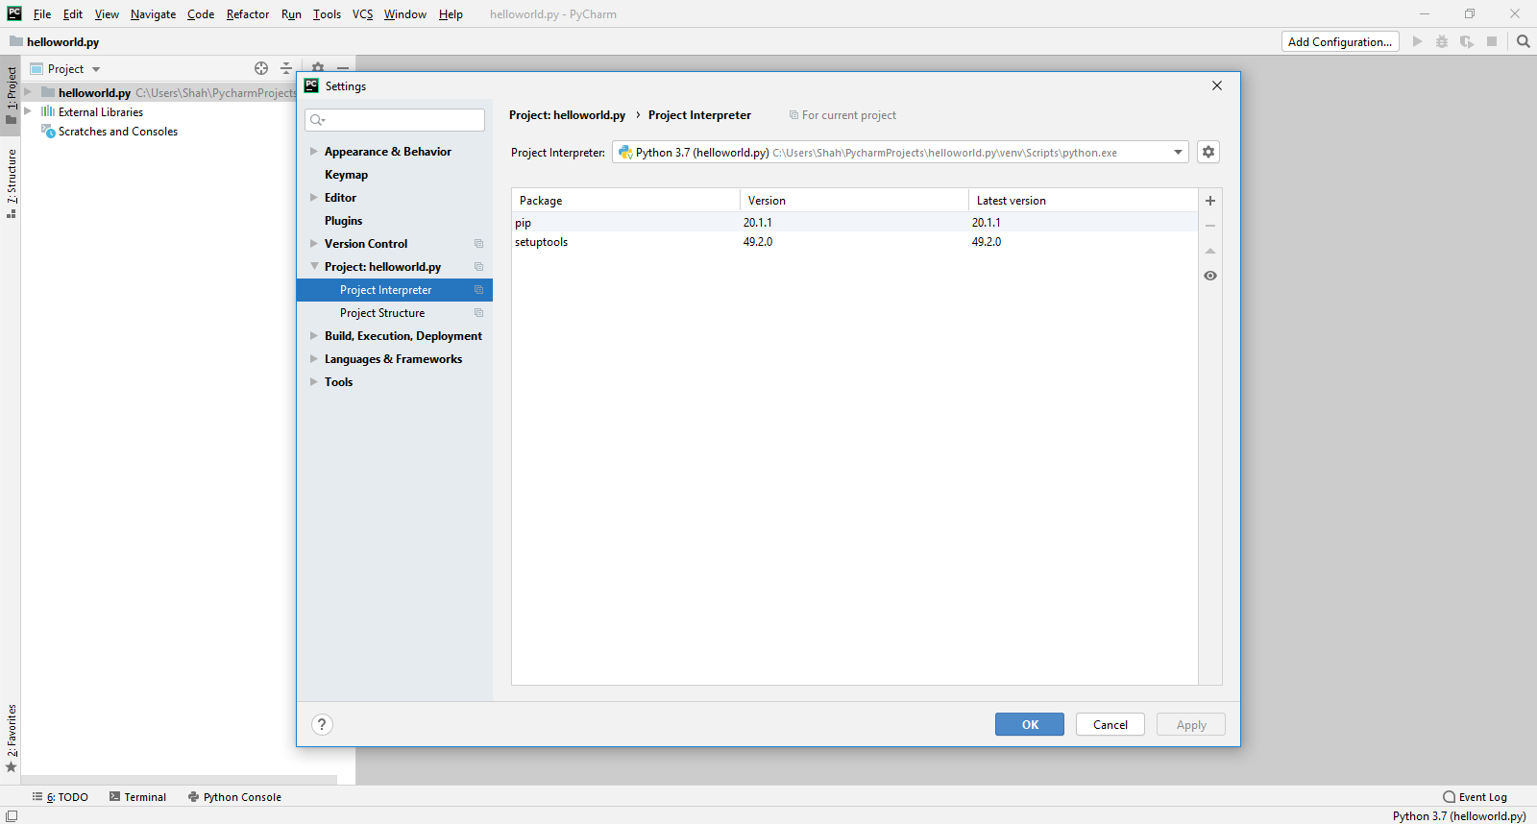The height and width of the screenshot is (824, 1537).
Task: Click collapse all icon in Project panel
Action: pyautogui.click(x=286, y=68)
